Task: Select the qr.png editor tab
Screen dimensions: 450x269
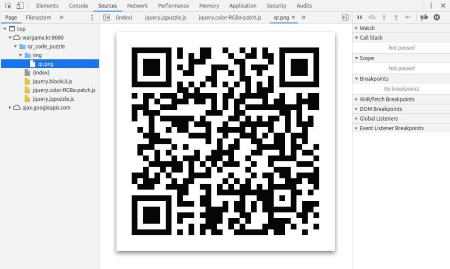Action: point(281,17)
